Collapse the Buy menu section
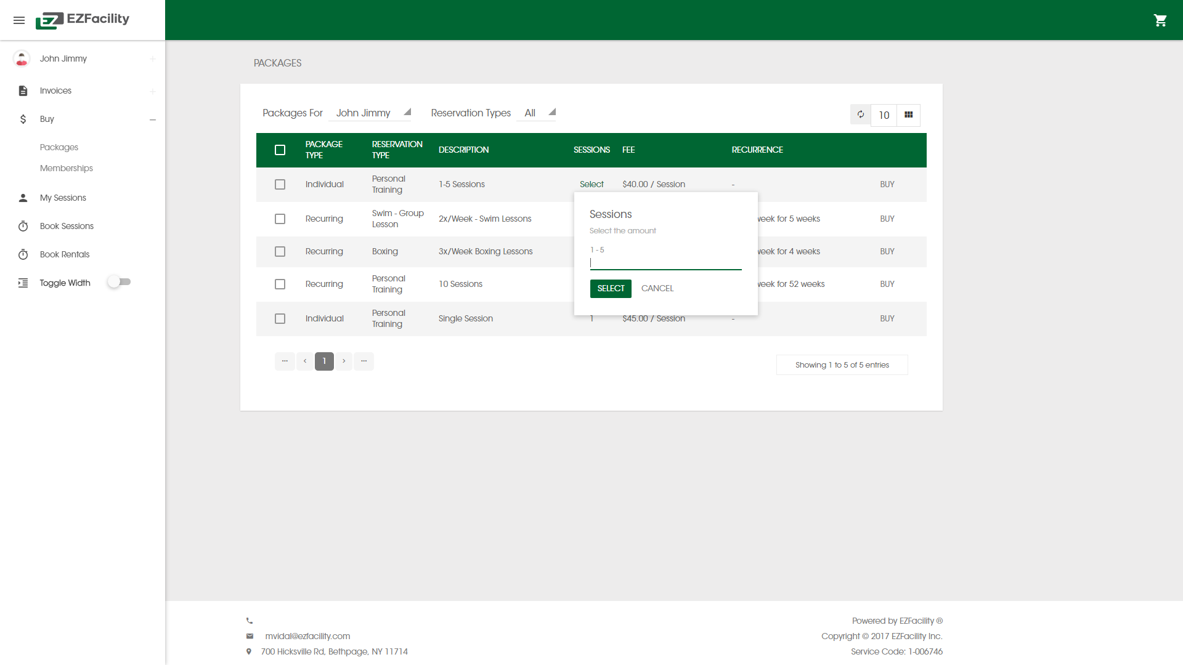Viewport: 1183px width, 665px height. tap(152, 119)
